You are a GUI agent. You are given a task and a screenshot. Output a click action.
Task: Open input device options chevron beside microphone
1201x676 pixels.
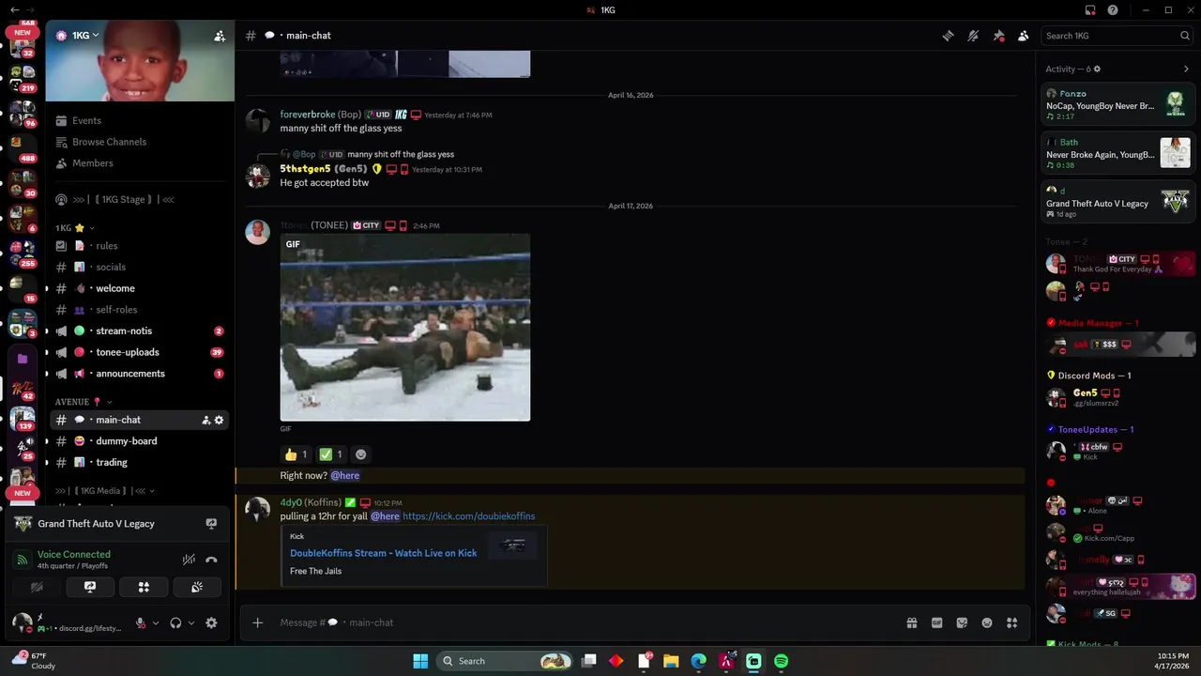click(x=156, y=622)
